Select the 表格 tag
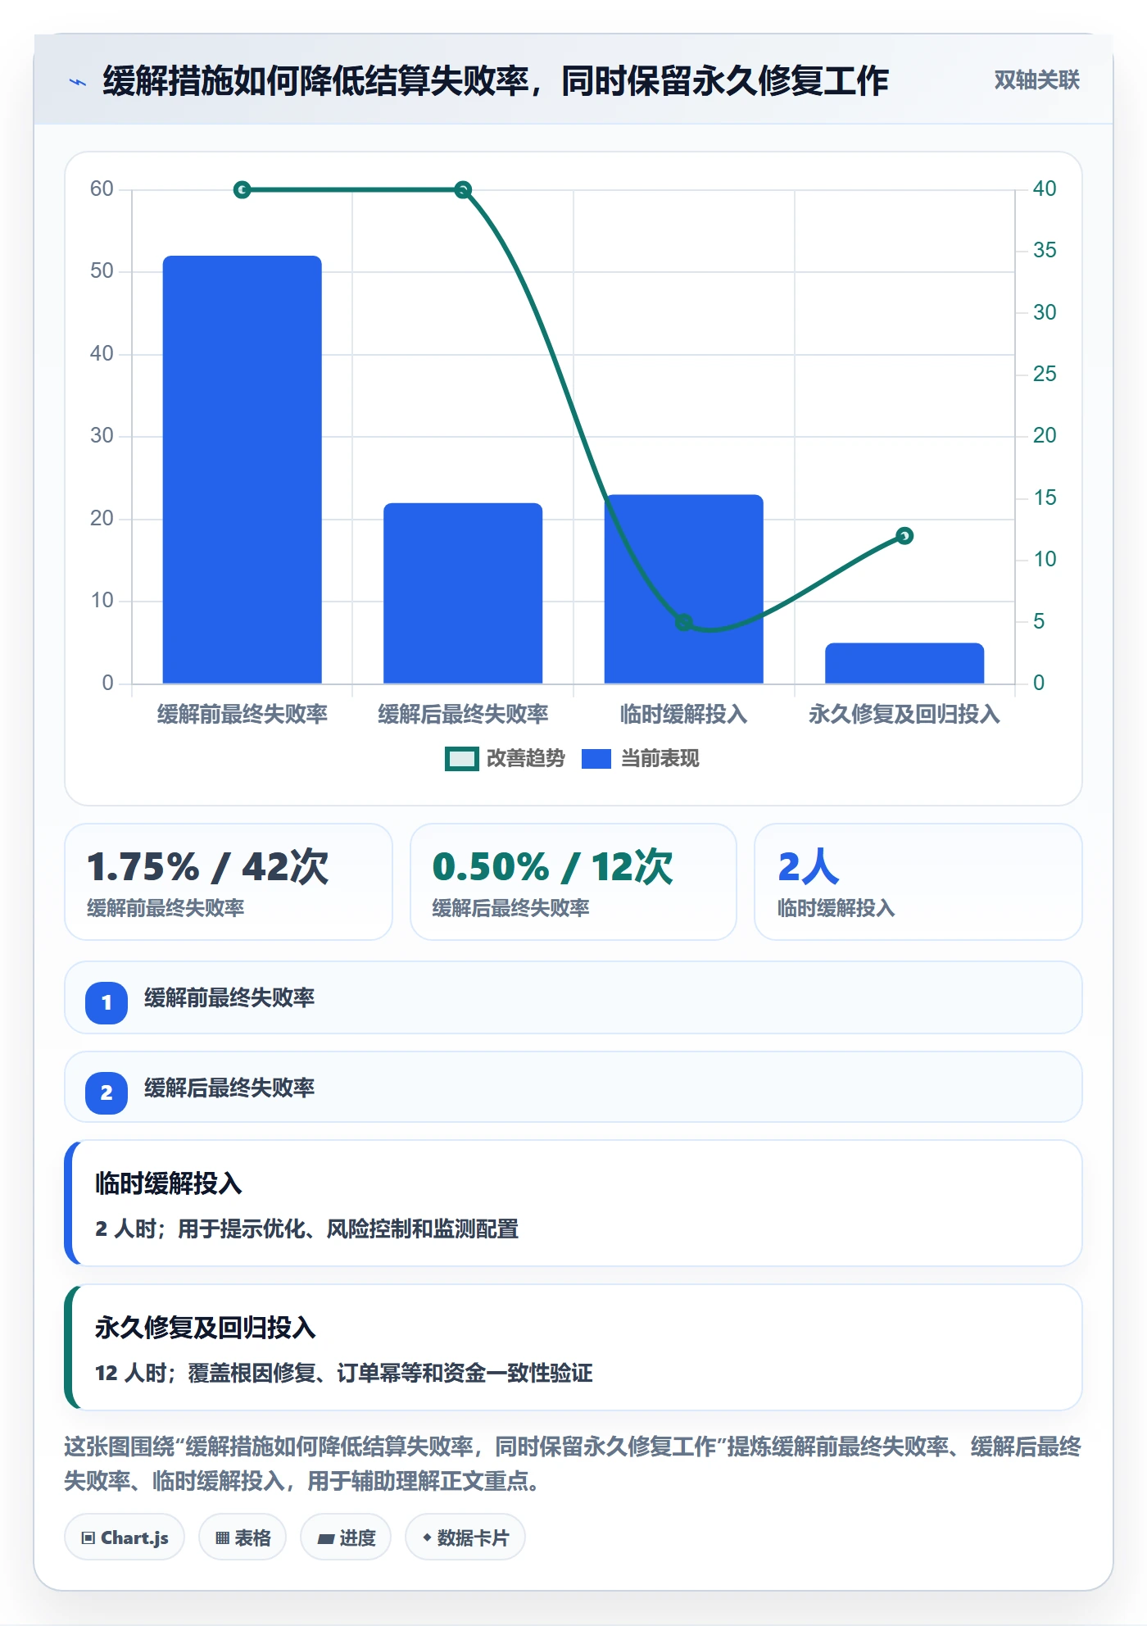Viewport: 1147px width, 1626px height. [x=243, y=1537]
